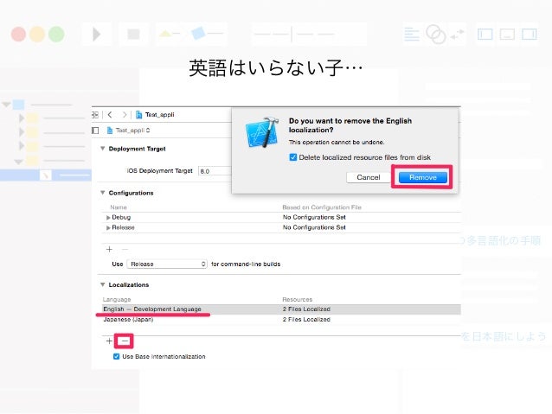Click the Test_appli project selector popup
552x414 pixels.
click(x=129, y=131)
